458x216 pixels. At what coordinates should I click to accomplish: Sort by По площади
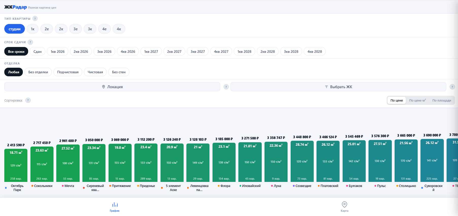click(x=442, y=100)
